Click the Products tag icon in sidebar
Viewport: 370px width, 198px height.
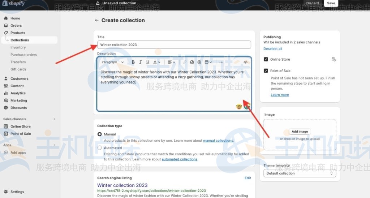click(6, 33)
